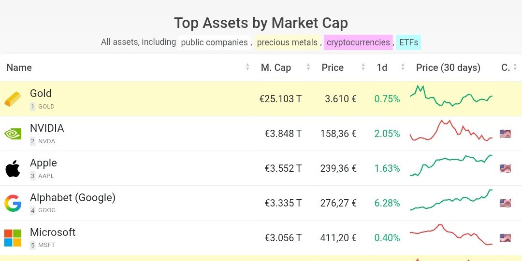Open the Microsoft asset link

[53, 233]
